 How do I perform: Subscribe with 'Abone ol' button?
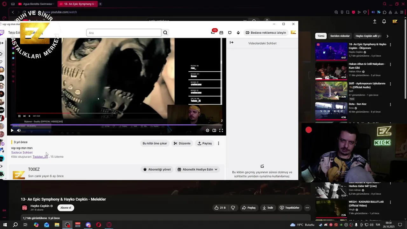[66, 208]
